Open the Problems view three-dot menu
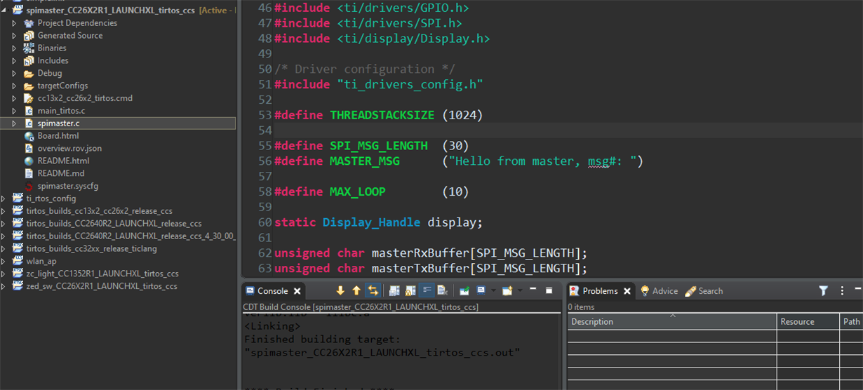 [x=842, y=290]
